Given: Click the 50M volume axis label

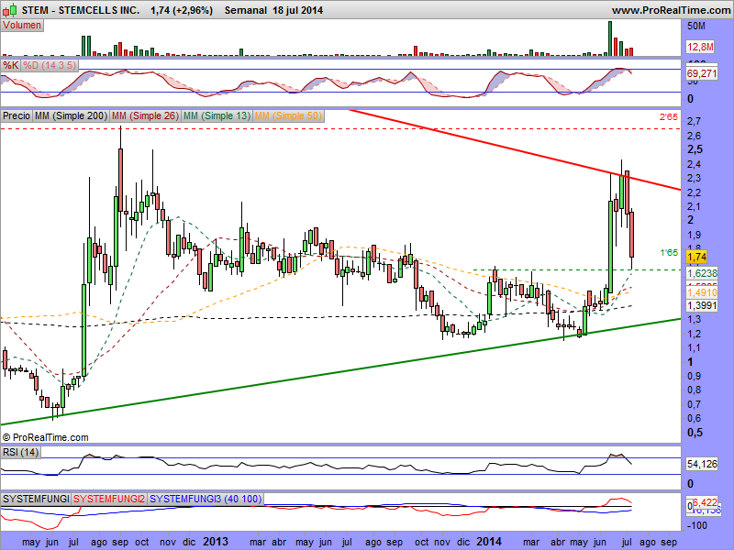Looking at the screenshot, I should [696, 27].
